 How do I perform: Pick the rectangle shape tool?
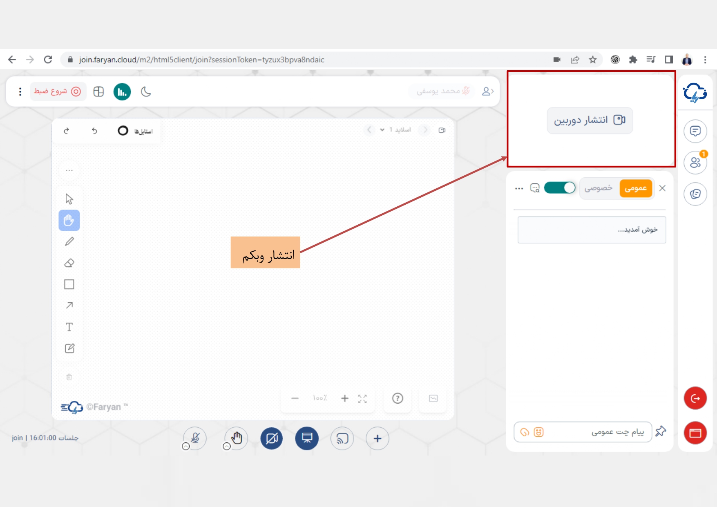pos(69,284)
